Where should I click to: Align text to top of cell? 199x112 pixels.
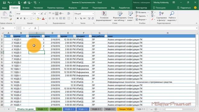point(50,13)
